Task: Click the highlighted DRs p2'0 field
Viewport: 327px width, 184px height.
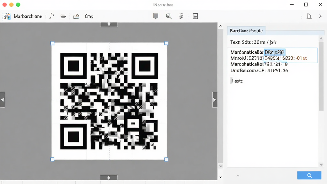Action: (x=274, y=52)
